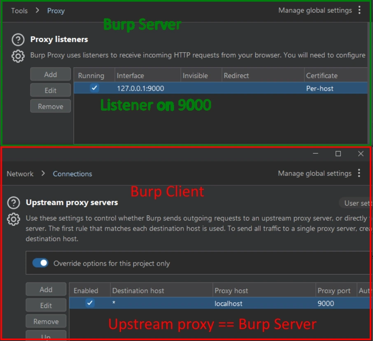This screenshot has width=373, height=341.
Task: Click the Proxy listeners heading
Action: [x=59, y=39]
